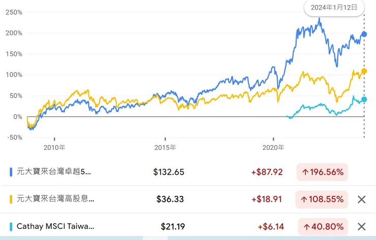Click the blue end-point dot on chart
The height and width of the screenshot is (240, 376).
(x=364, y=34)
